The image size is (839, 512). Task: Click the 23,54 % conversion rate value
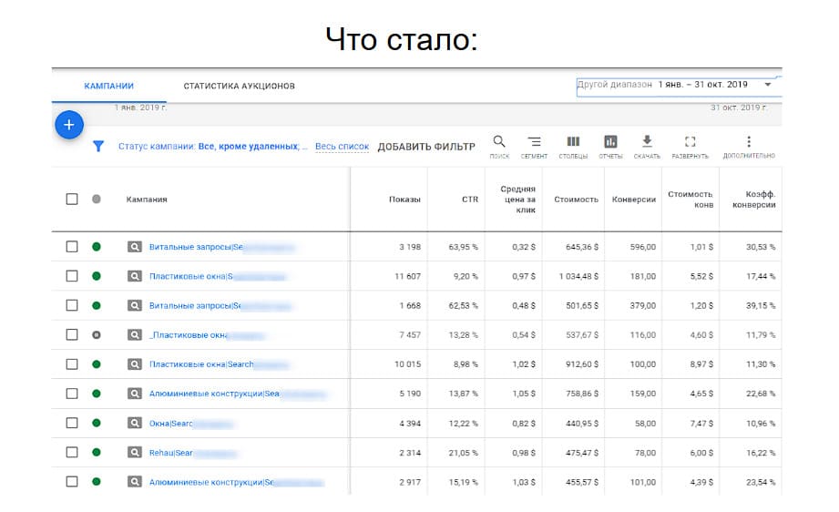761,482
